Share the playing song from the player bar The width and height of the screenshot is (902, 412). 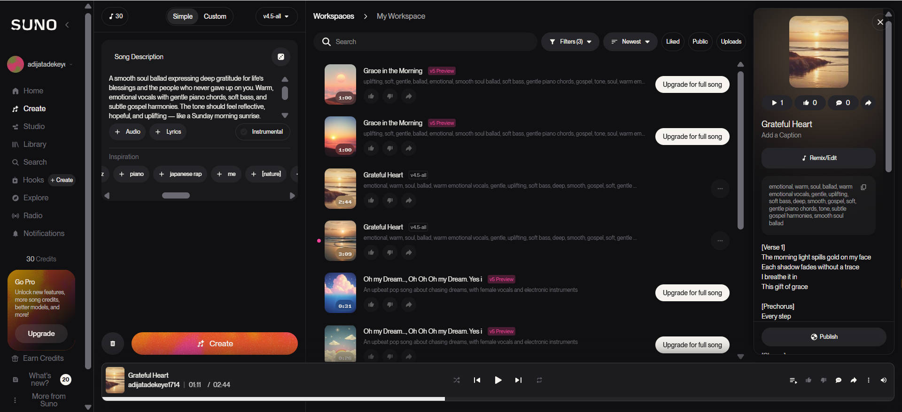[854, 380]
